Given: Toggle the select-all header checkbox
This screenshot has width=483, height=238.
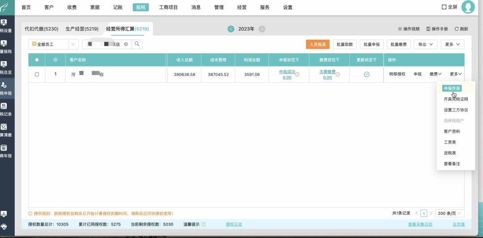Looking at the screenshot, I should coord(37,60).
